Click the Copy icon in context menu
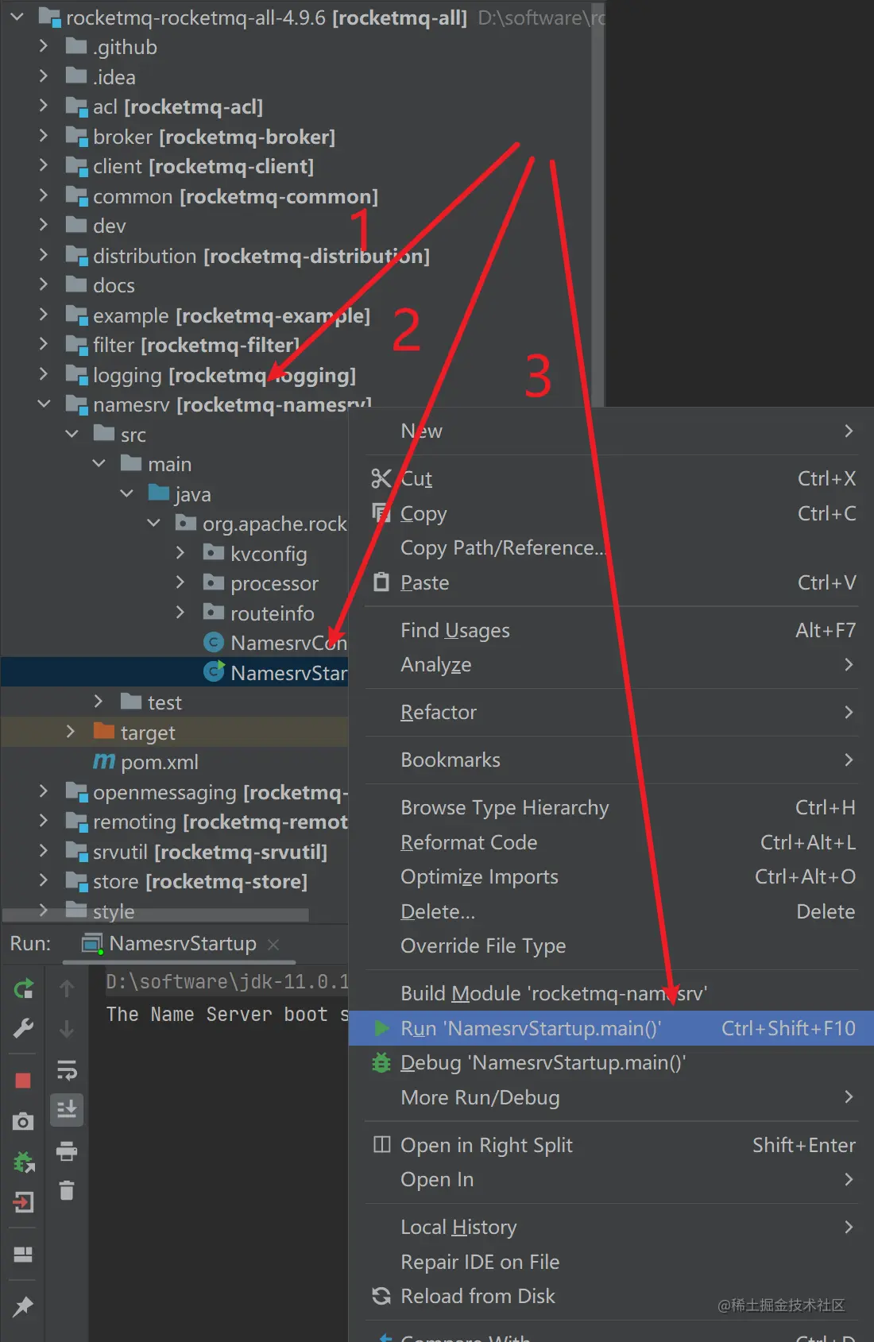 (x=381, y=513)
